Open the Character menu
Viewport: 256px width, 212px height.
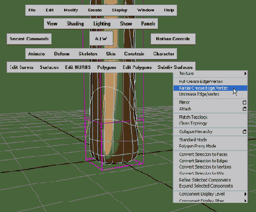(164, 54)
